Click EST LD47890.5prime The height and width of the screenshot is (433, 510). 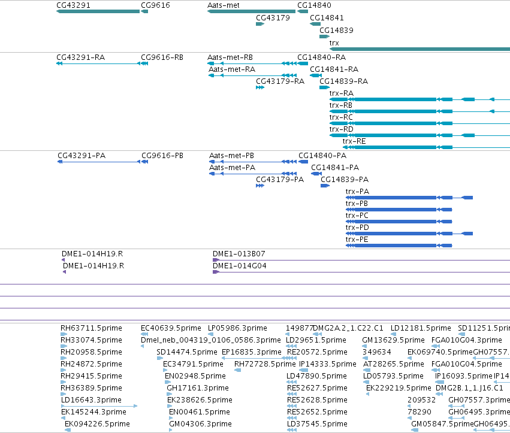tap(316, 377)
